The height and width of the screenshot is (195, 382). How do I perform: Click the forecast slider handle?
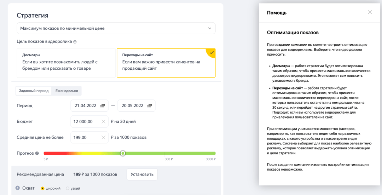tap(123, 153)
